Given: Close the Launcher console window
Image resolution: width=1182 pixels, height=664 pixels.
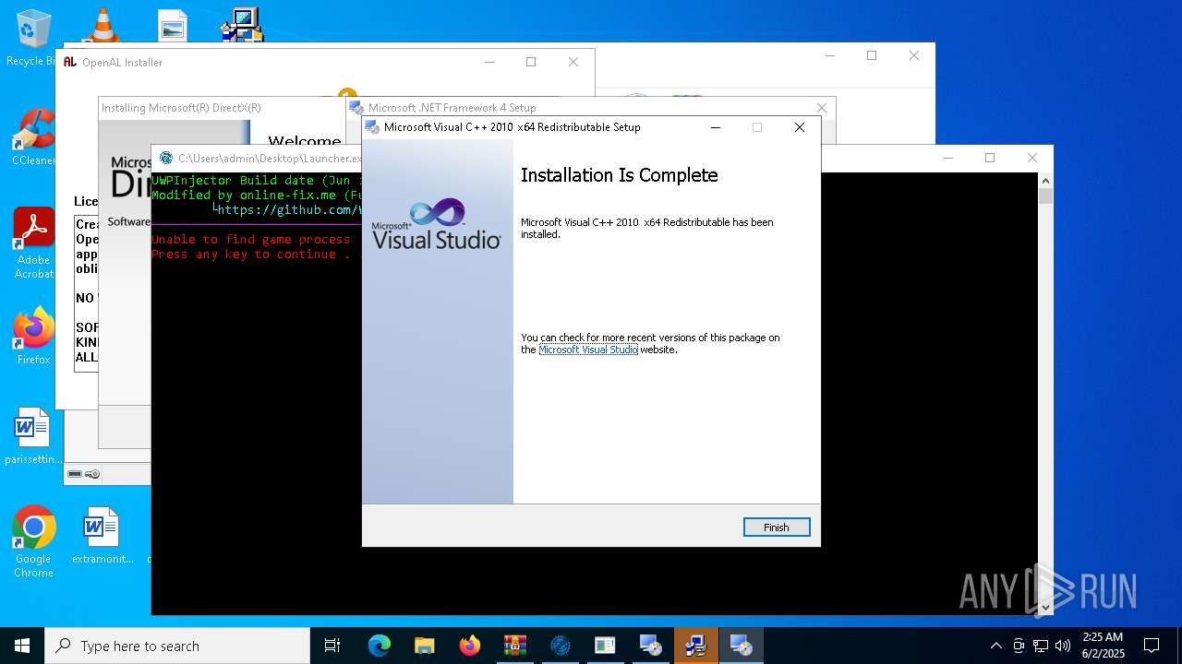Looking at the screenshot, I should click(x=1032, y=158).
